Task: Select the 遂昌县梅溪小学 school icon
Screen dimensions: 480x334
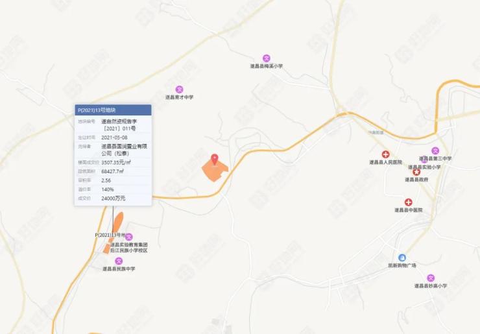Action: pyautogui.click(x=267, y=58)
